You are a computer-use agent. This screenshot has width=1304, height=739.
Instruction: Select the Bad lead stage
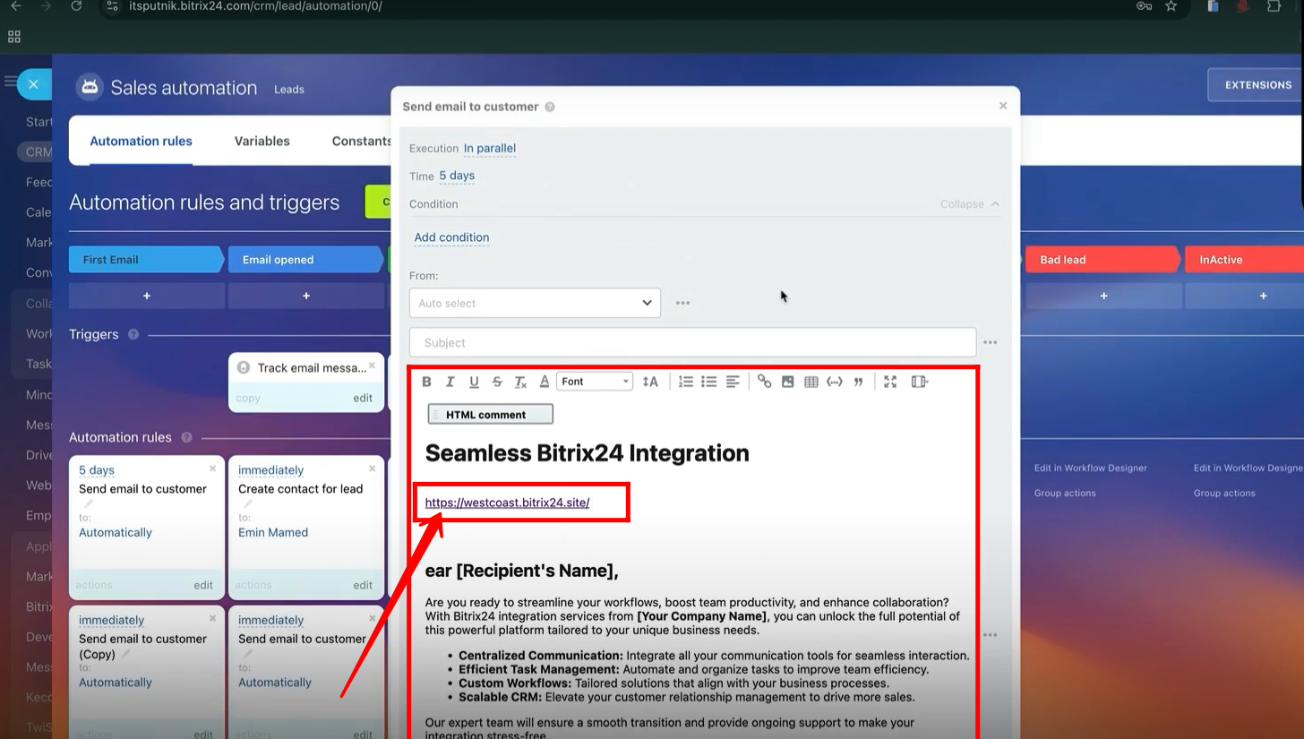[1102, 260]
